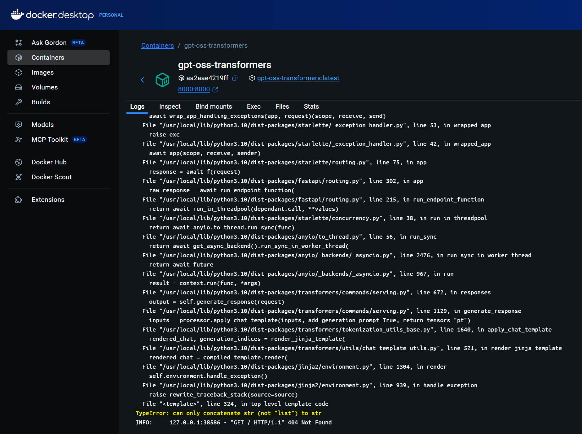Click the log line 'raise exc'
582x434 pixels.
tap(164, 135)
